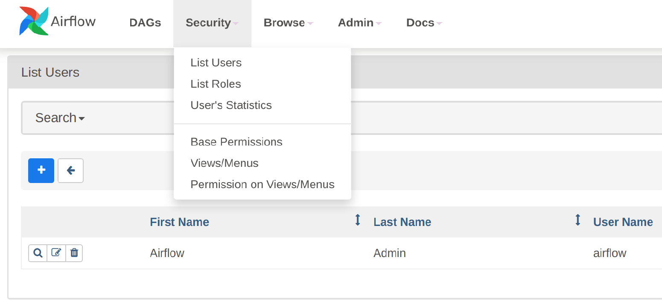
Task: Open Views/Menus from the Security menu
Action: [x=224, y=163]
